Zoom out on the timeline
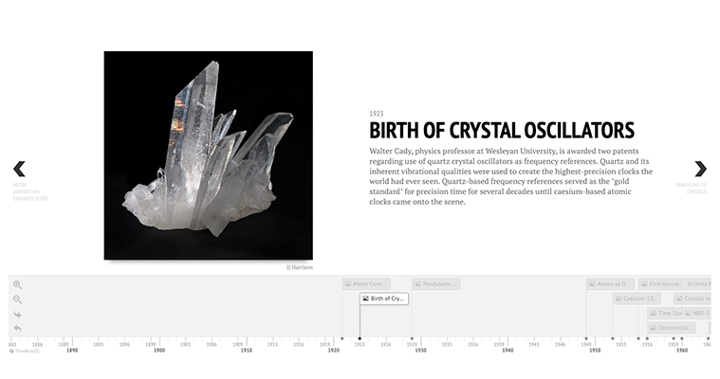Screen dimensions: 720x379 tap(17, 299)
